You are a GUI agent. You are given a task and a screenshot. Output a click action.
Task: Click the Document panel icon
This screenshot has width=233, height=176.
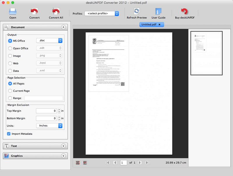pyautogui.click(x=6, y=27)
